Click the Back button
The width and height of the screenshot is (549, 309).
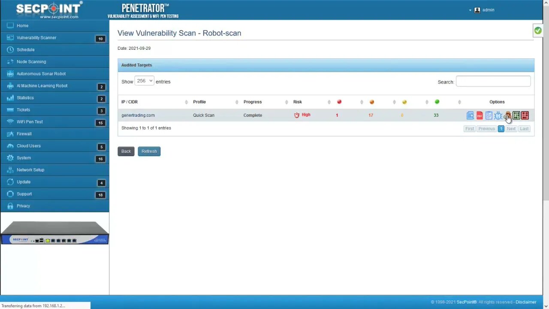126,151
